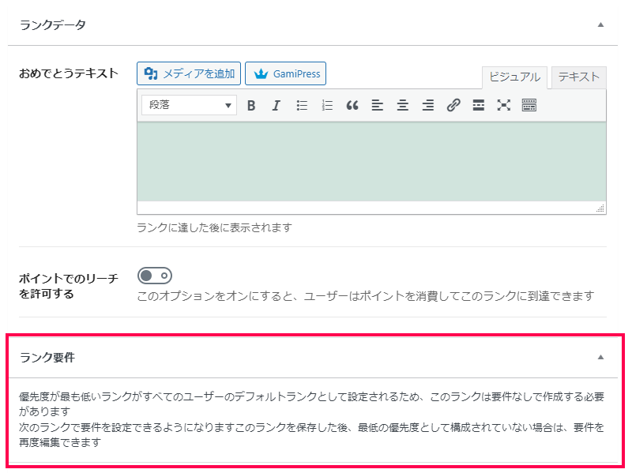Viewport: 632px width, 473px height.
Task: Collapse the ランクデータ panel
Action: point(600,25)
